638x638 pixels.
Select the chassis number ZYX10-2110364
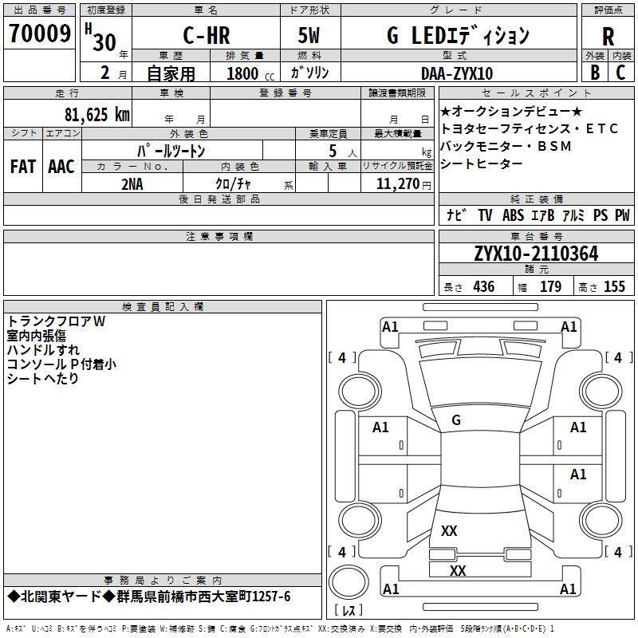click(x=536, y=254)
